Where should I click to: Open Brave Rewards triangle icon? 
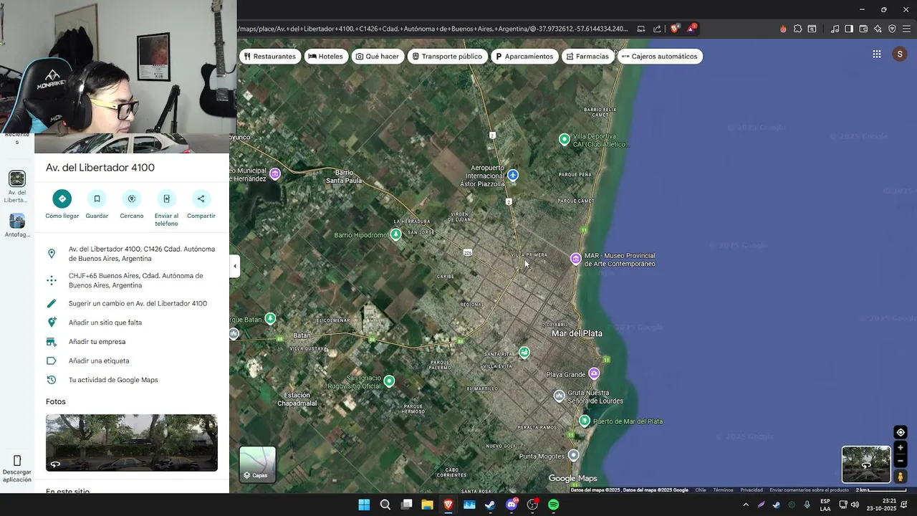coord(691,29)
